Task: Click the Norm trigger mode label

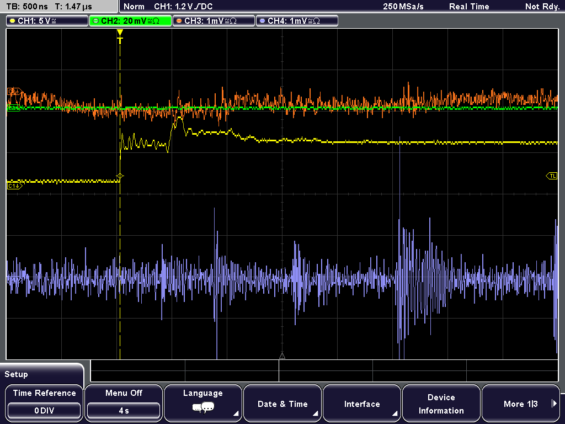Action: tap(134, 7)
